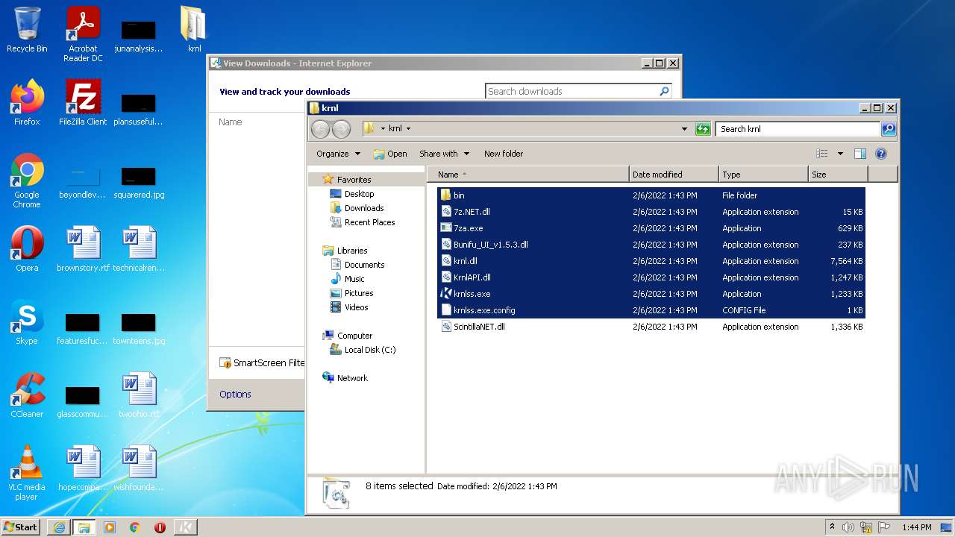Open CCleaner desktop shortcut

coord(27,395)
